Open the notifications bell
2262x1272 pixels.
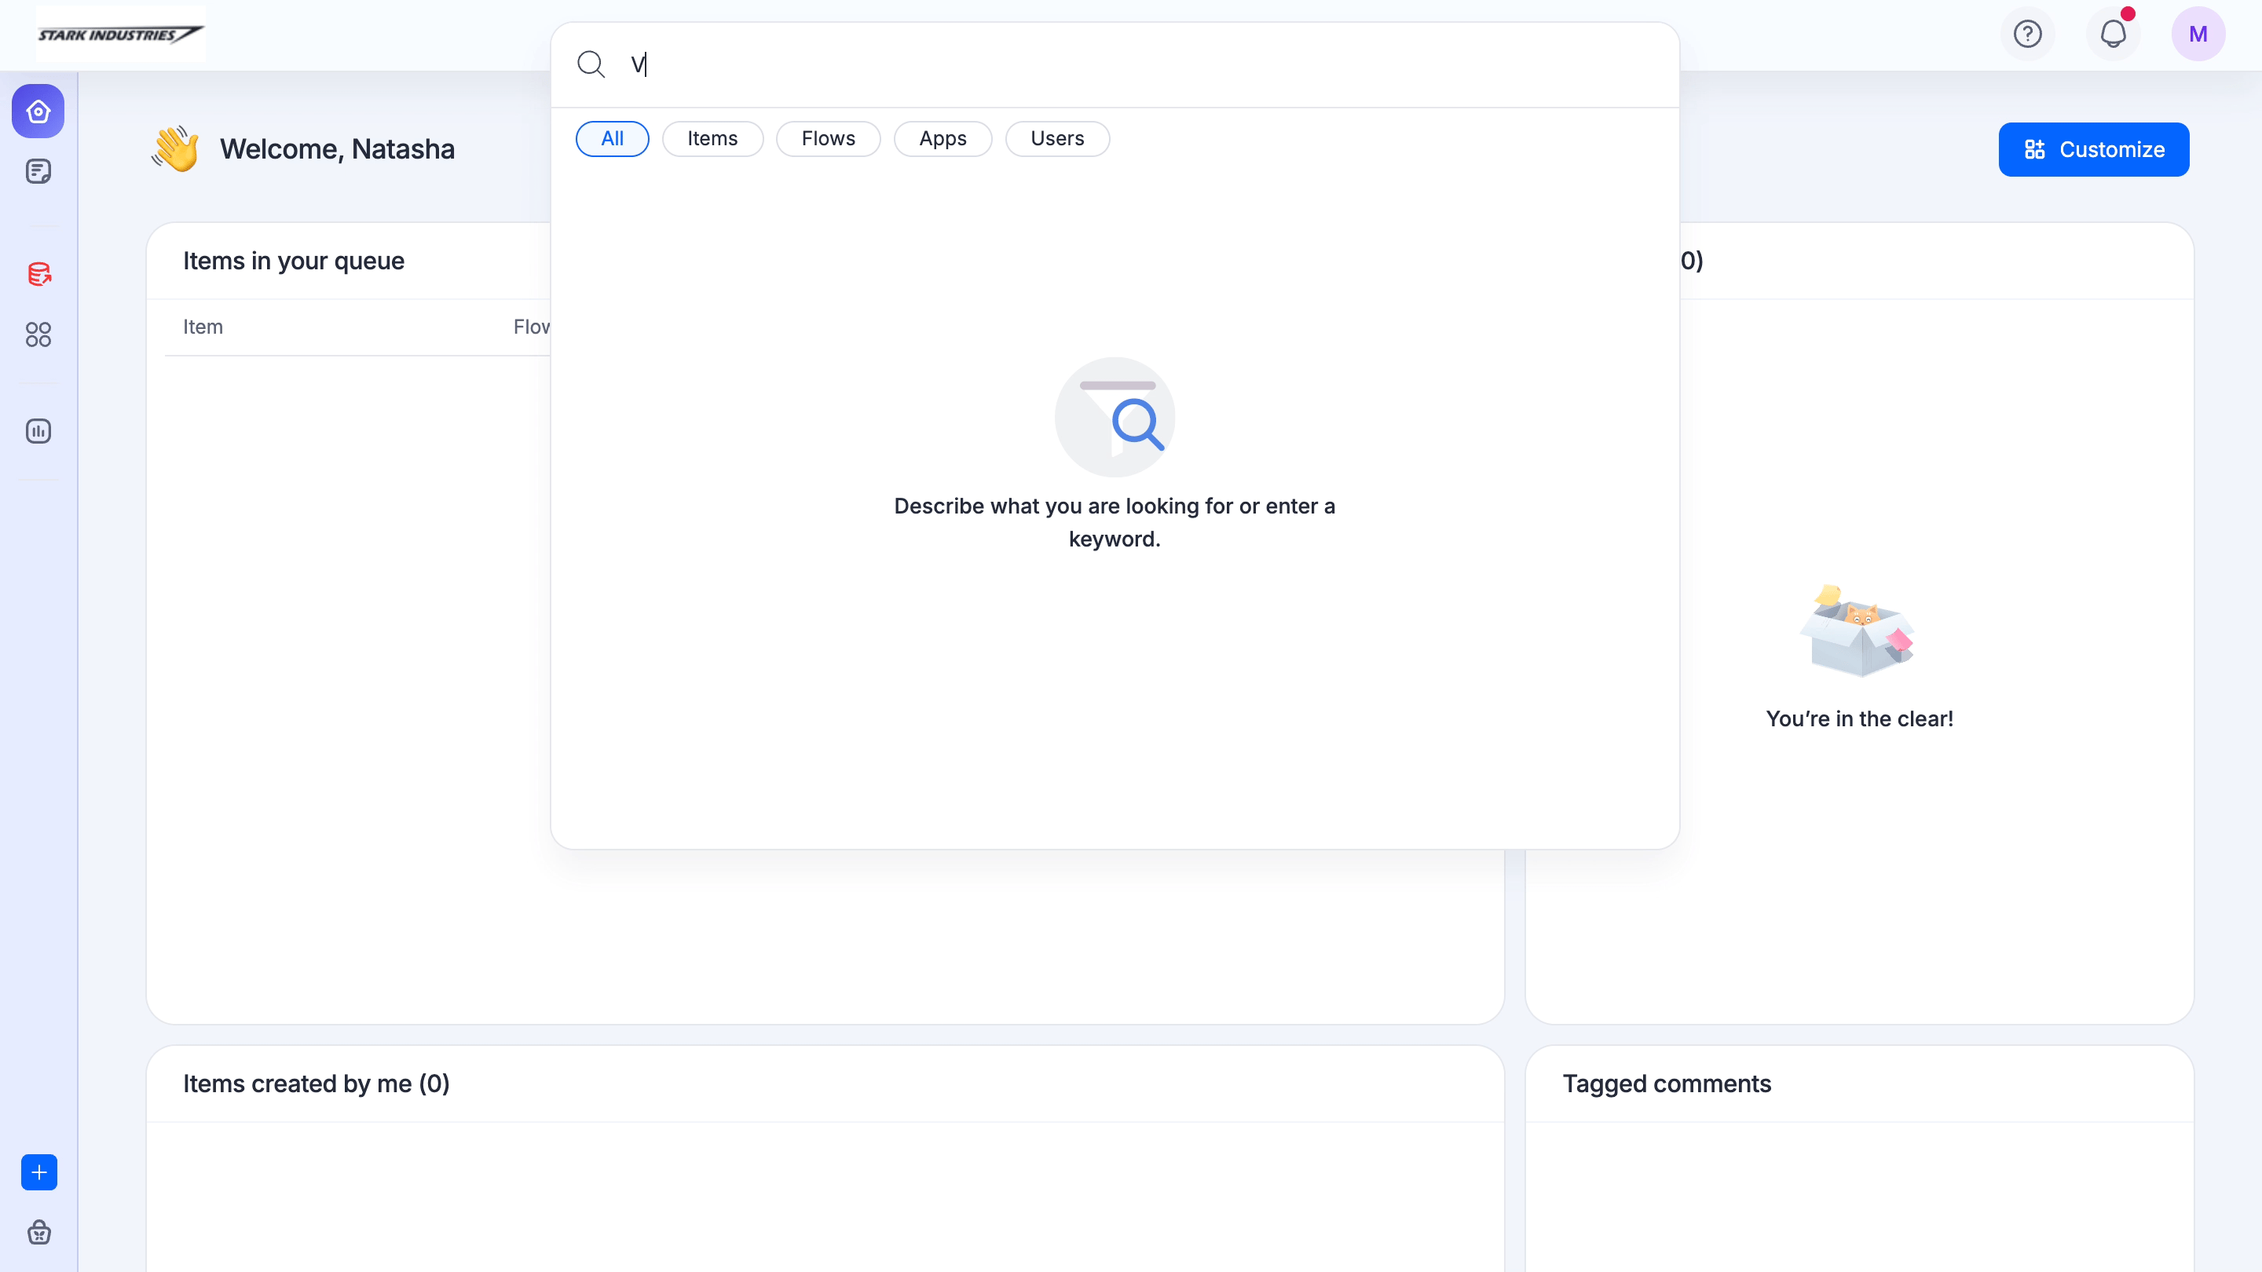[2113, 35]
